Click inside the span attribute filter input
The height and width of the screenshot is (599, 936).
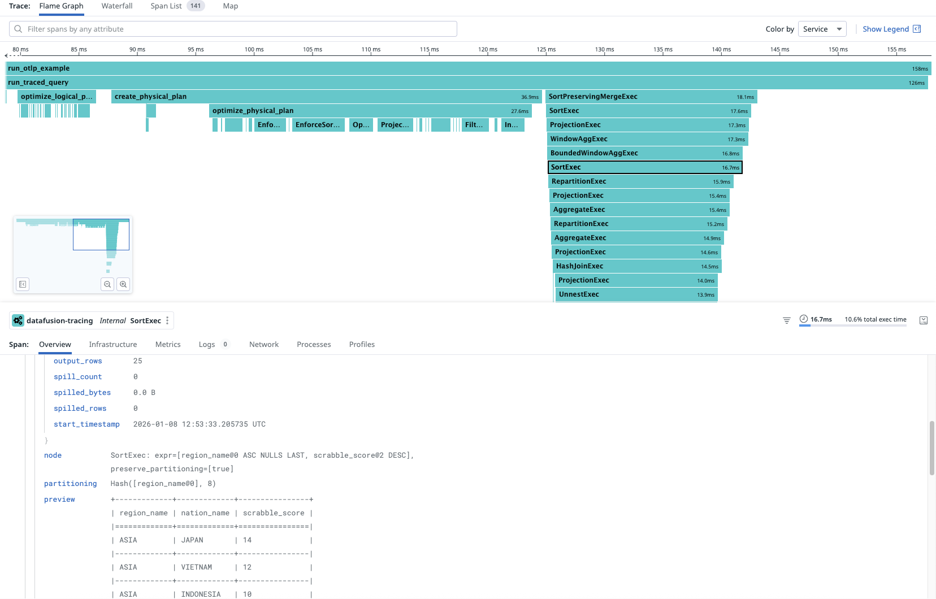[226, 28]
